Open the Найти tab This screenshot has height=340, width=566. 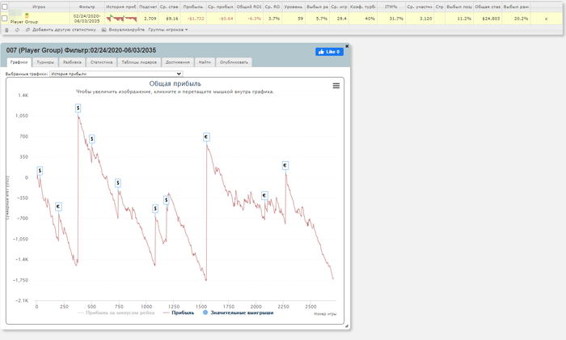pos(205,62)
